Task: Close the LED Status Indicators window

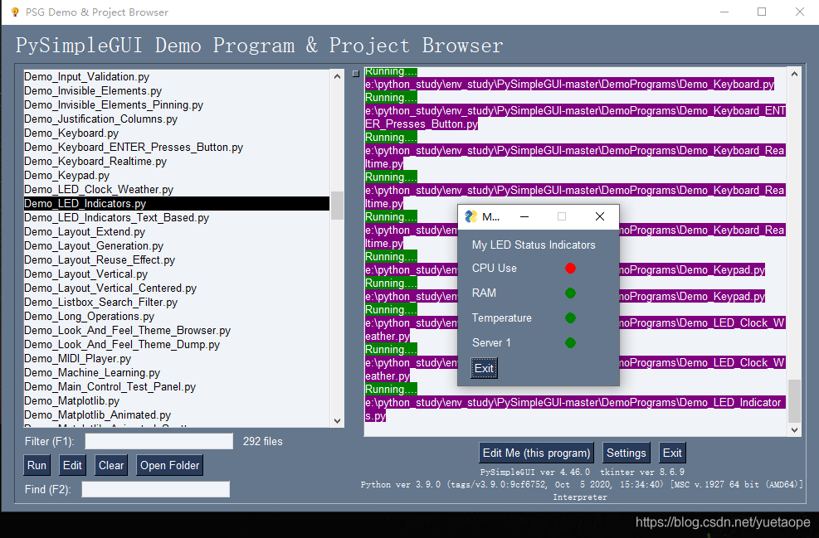Action: (600, 216)
